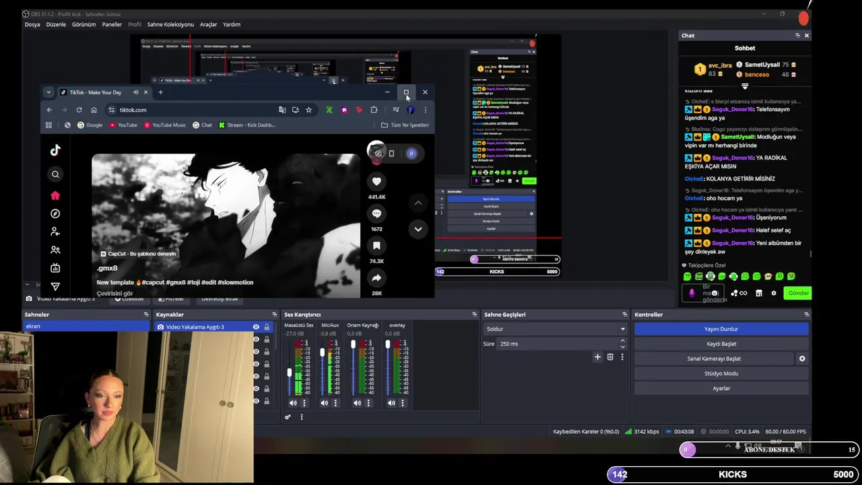Viewport: 862px width, 485px height.
Task: Go to the next TikTok video with the down chevron
Action: [x=418, y=229]
